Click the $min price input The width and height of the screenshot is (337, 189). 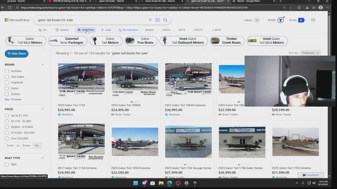coord(10,145)
